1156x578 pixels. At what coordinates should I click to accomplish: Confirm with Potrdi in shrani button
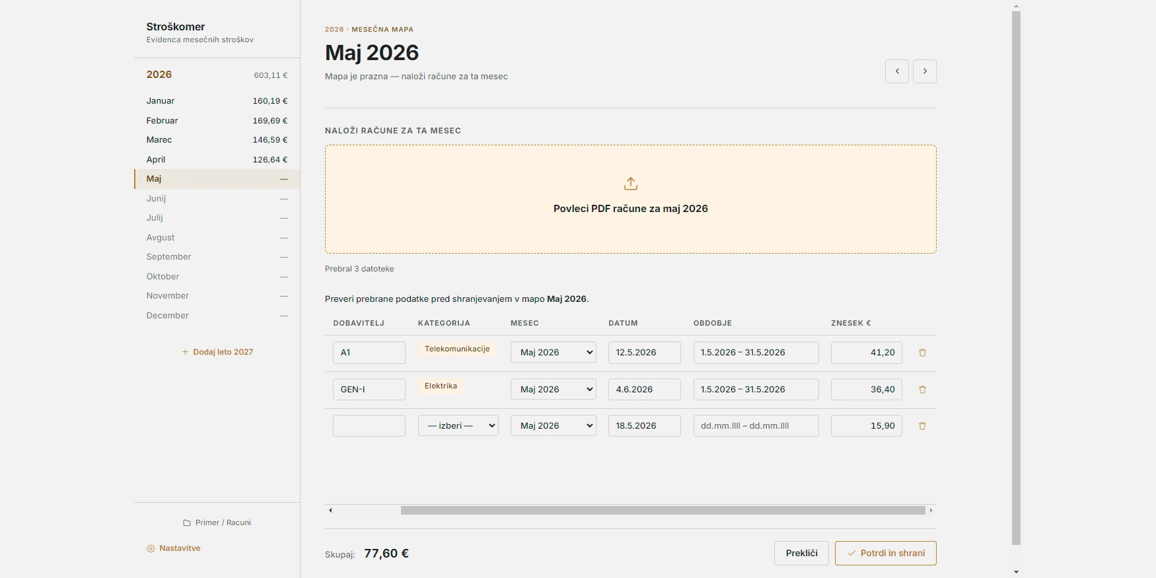(x=886, y=554)
